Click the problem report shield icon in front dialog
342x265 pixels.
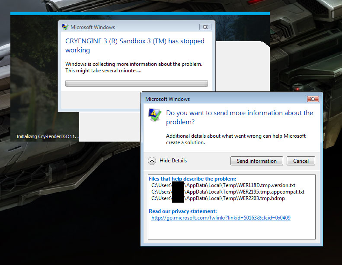pos(155,115)
